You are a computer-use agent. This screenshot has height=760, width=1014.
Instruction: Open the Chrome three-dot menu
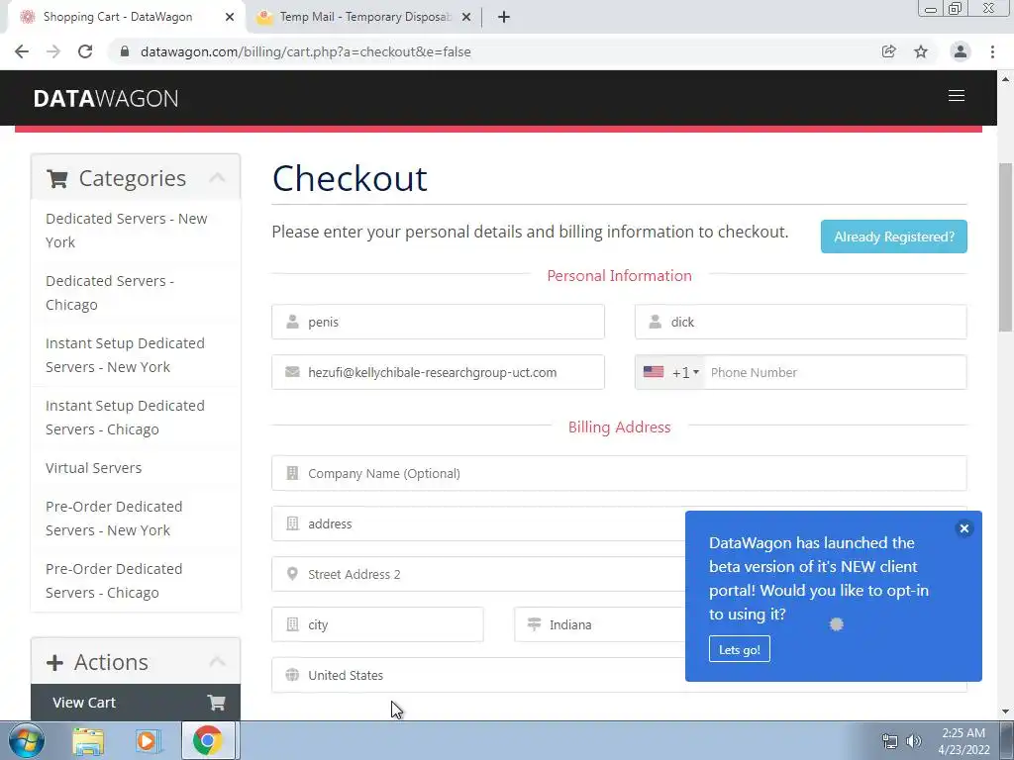tap(992, 51)
